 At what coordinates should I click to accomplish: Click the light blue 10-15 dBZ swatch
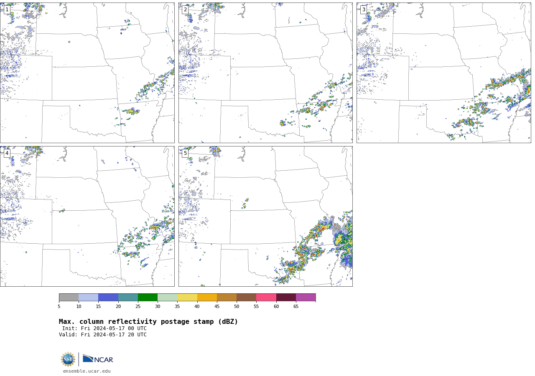[x=89, y=298]
